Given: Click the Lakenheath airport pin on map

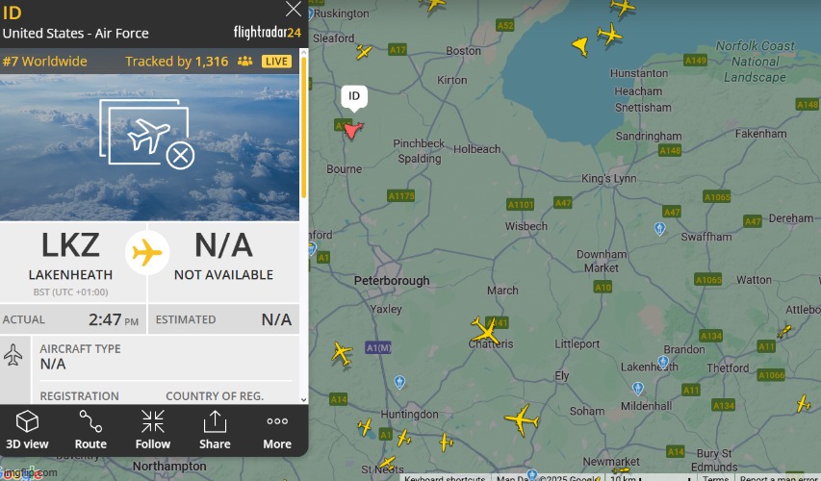Looking at the screenshot, I should point(663,363).
